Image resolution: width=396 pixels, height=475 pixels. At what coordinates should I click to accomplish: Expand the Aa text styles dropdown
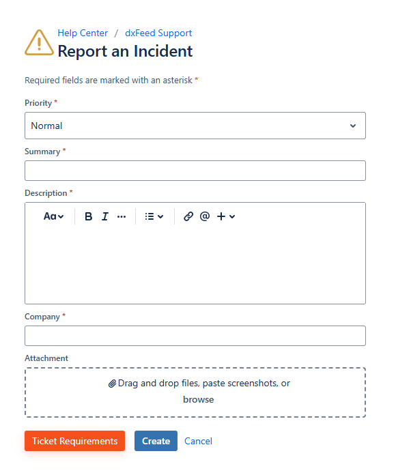53,216
